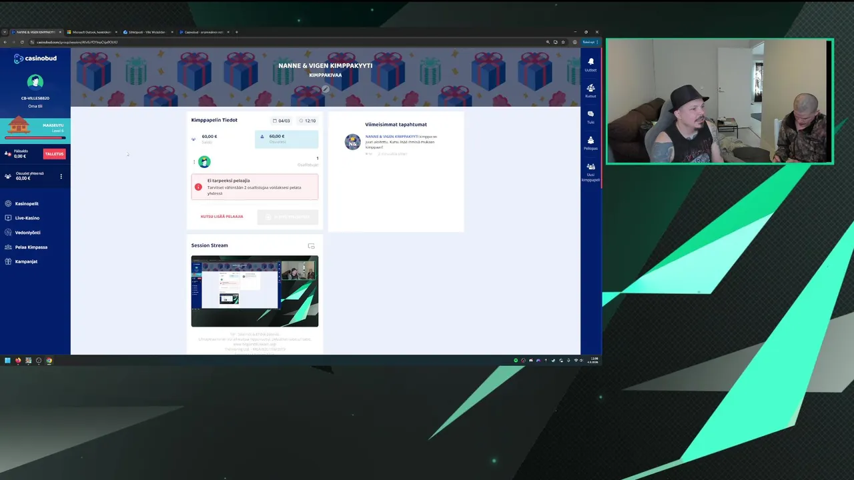Screen dimensions: 854x480
Task: Click the 12:10 time chip
Action: tap(308, 121)
